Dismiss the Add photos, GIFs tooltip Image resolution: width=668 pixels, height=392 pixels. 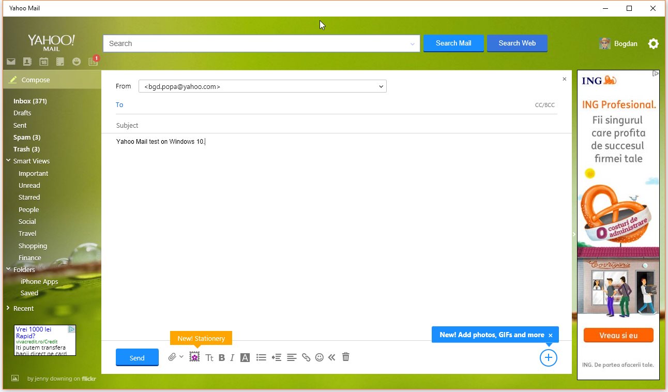pos(551,336)
